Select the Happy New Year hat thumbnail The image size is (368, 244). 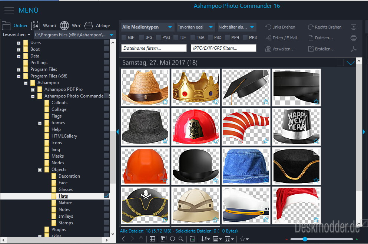(296, 127)
